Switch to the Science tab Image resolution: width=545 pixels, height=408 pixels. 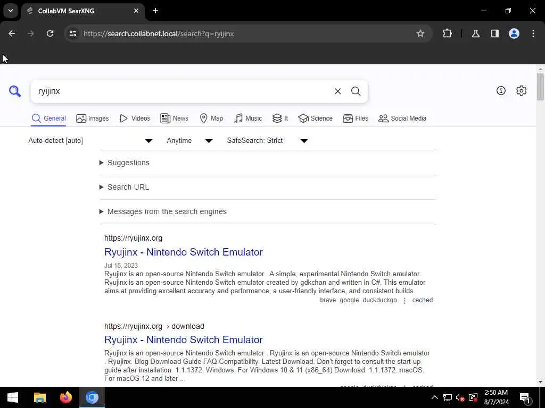tap(315, 118)
